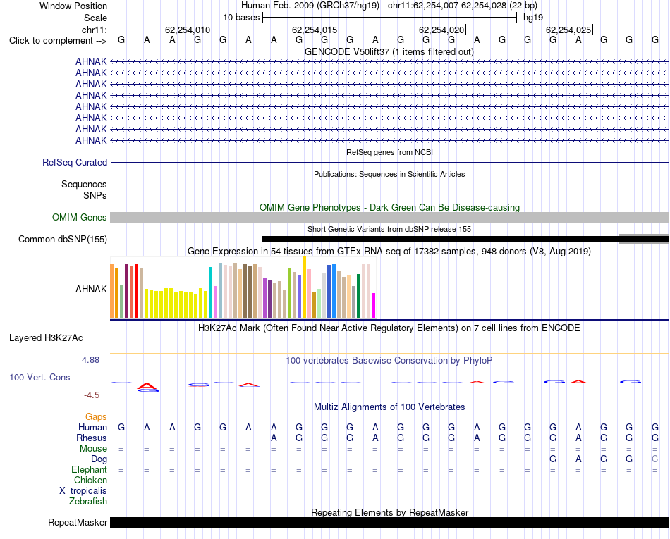Viewport: 670px width, 539px height.
Task: Click the red 'A' conservation logo near left
Action: click(x=147, y=387)
